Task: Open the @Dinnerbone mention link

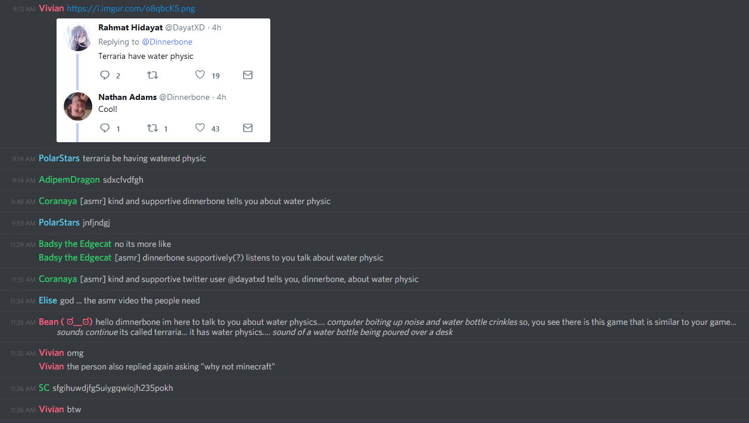Action: tap(167, 42)
